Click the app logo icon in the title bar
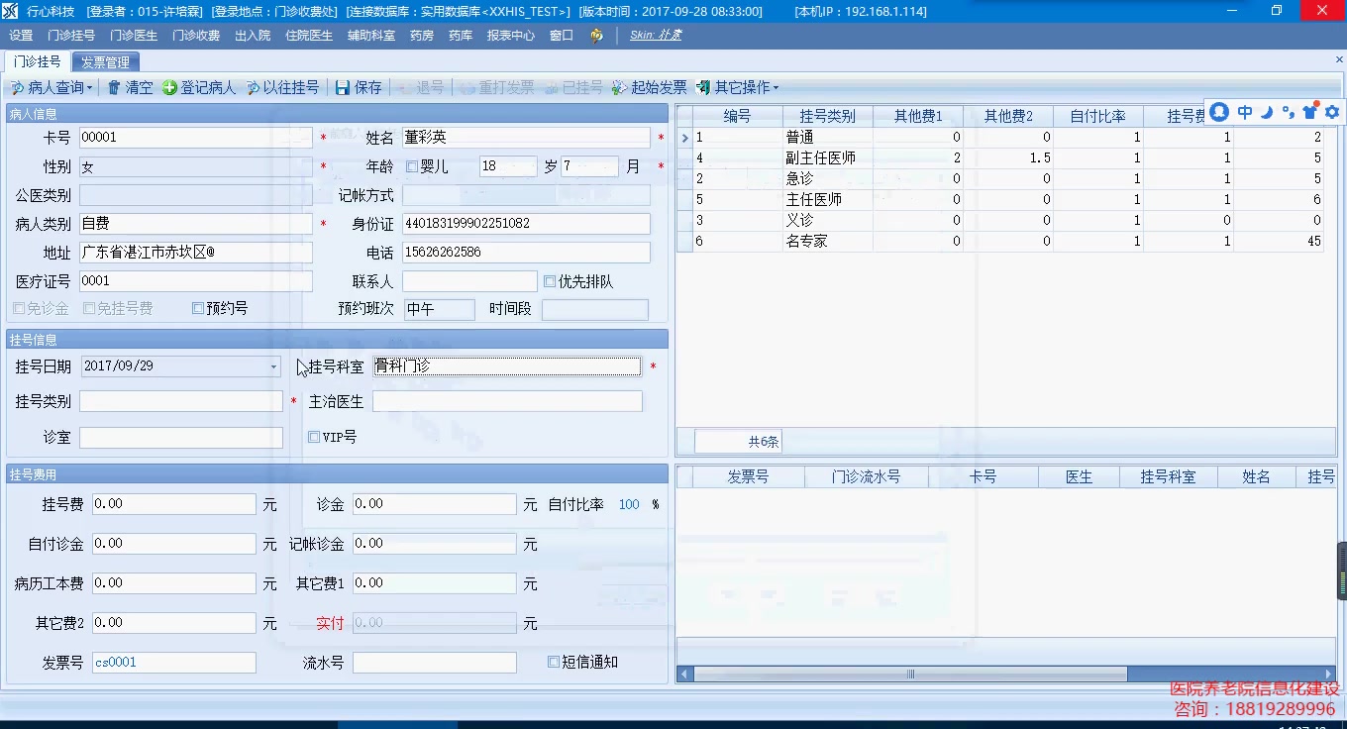This screenshot has height=729, width=1347. [x=10, y=10]
